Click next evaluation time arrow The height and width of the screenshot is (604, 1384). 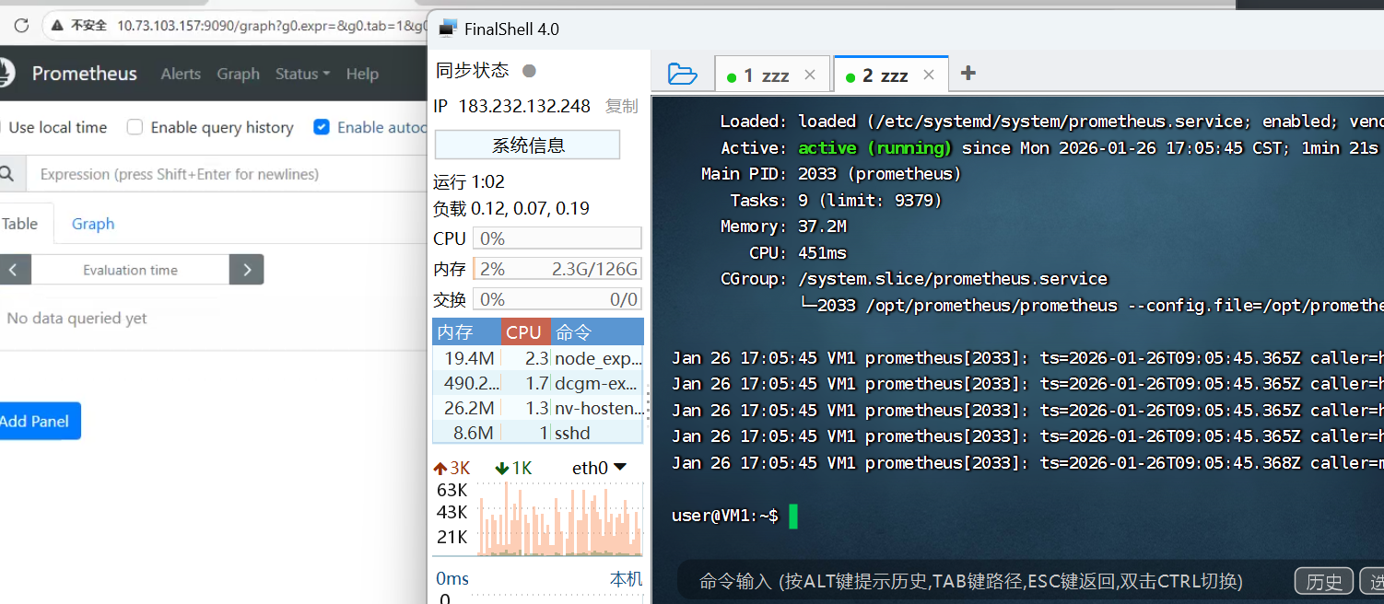coord(247,270)
